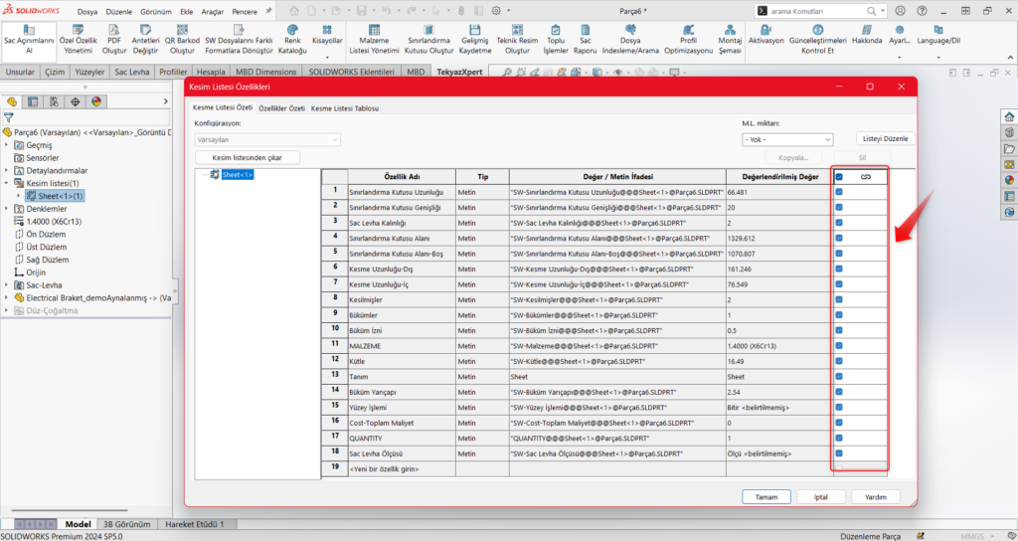The height and width of the screenshot is (541, 1018).
Task: Expand the Geçmiş tree node
Action: pyautogui.click(x=7, y=145)
